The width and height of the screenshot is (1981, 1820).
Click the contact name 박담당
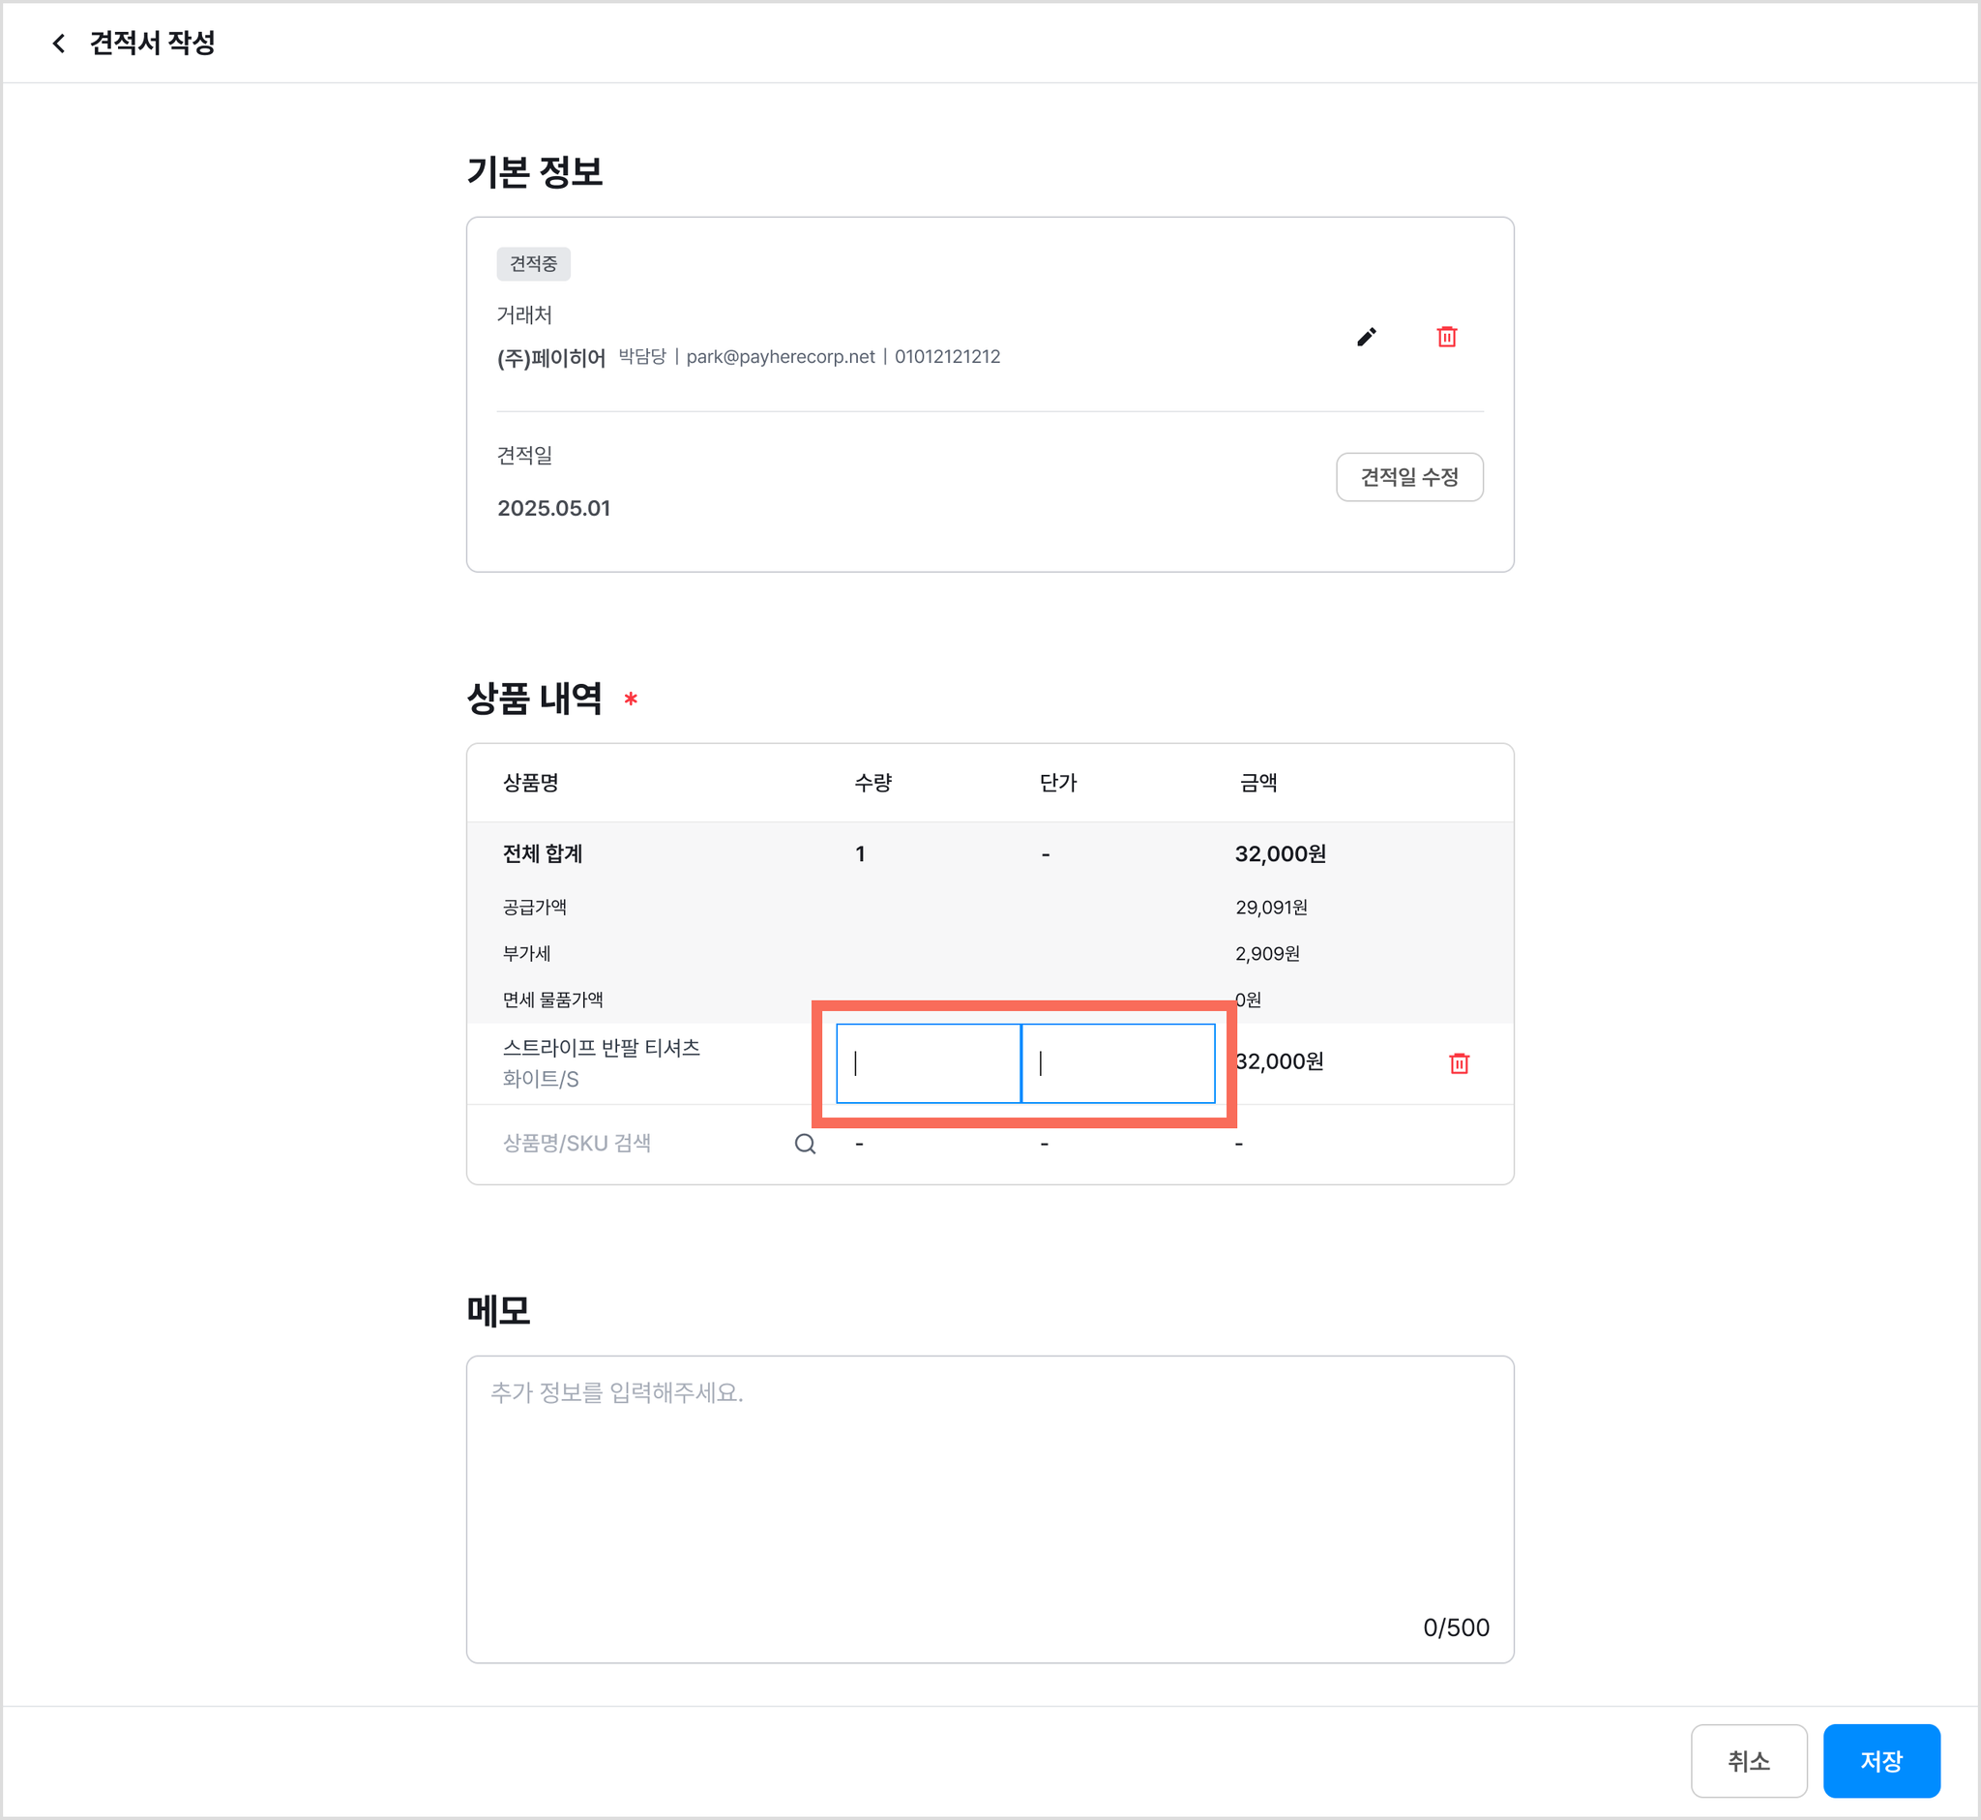643,356
